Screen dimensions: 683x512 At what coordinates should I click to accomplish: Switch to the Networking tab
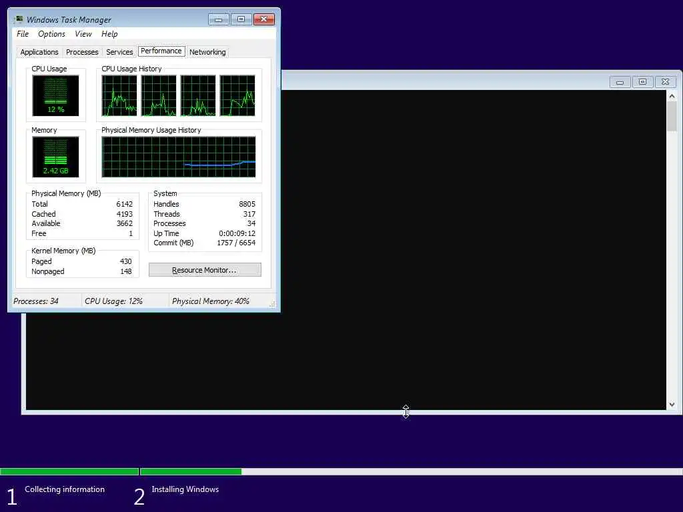tap(207, 52)
